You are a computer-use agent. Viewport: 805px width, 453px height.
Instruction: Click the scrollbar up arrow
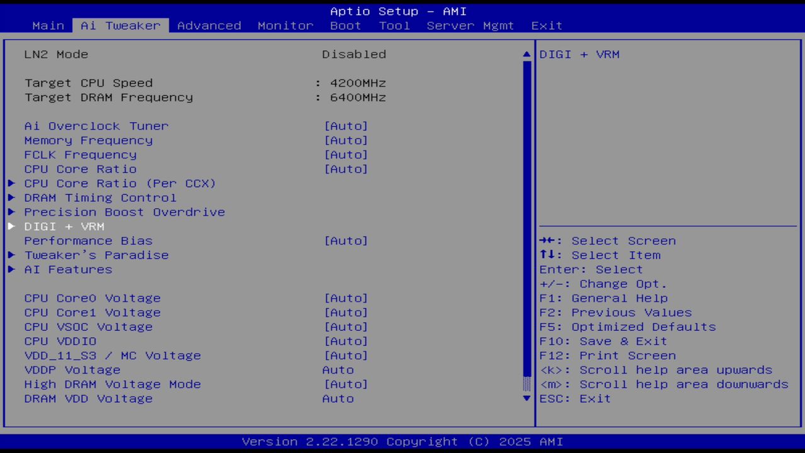[x=527, y=55]
